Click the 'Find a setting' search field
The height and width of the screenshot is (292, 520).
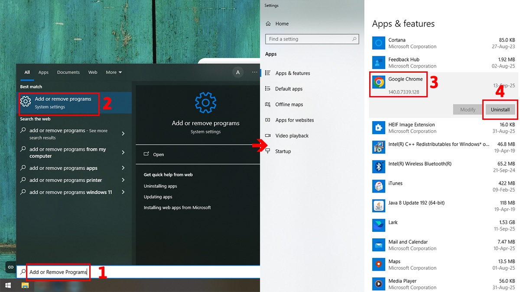point(312,39)
